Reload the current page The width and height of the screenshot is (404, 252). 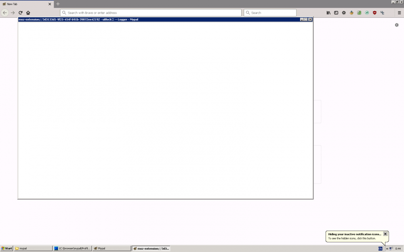[20, 12]
